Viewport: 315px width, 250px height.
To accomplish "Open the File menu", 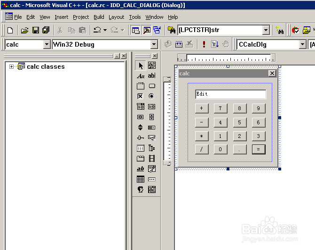I will click(18, 17).
